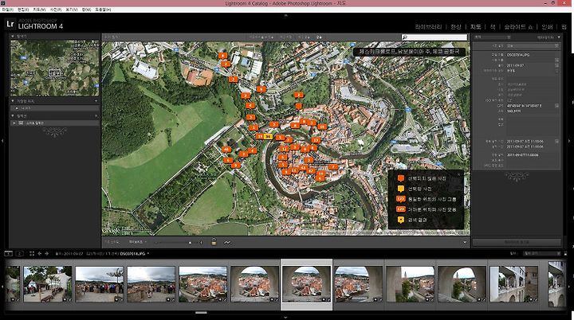Open the 사진(P) menu
574x320 pixels.
55,10
